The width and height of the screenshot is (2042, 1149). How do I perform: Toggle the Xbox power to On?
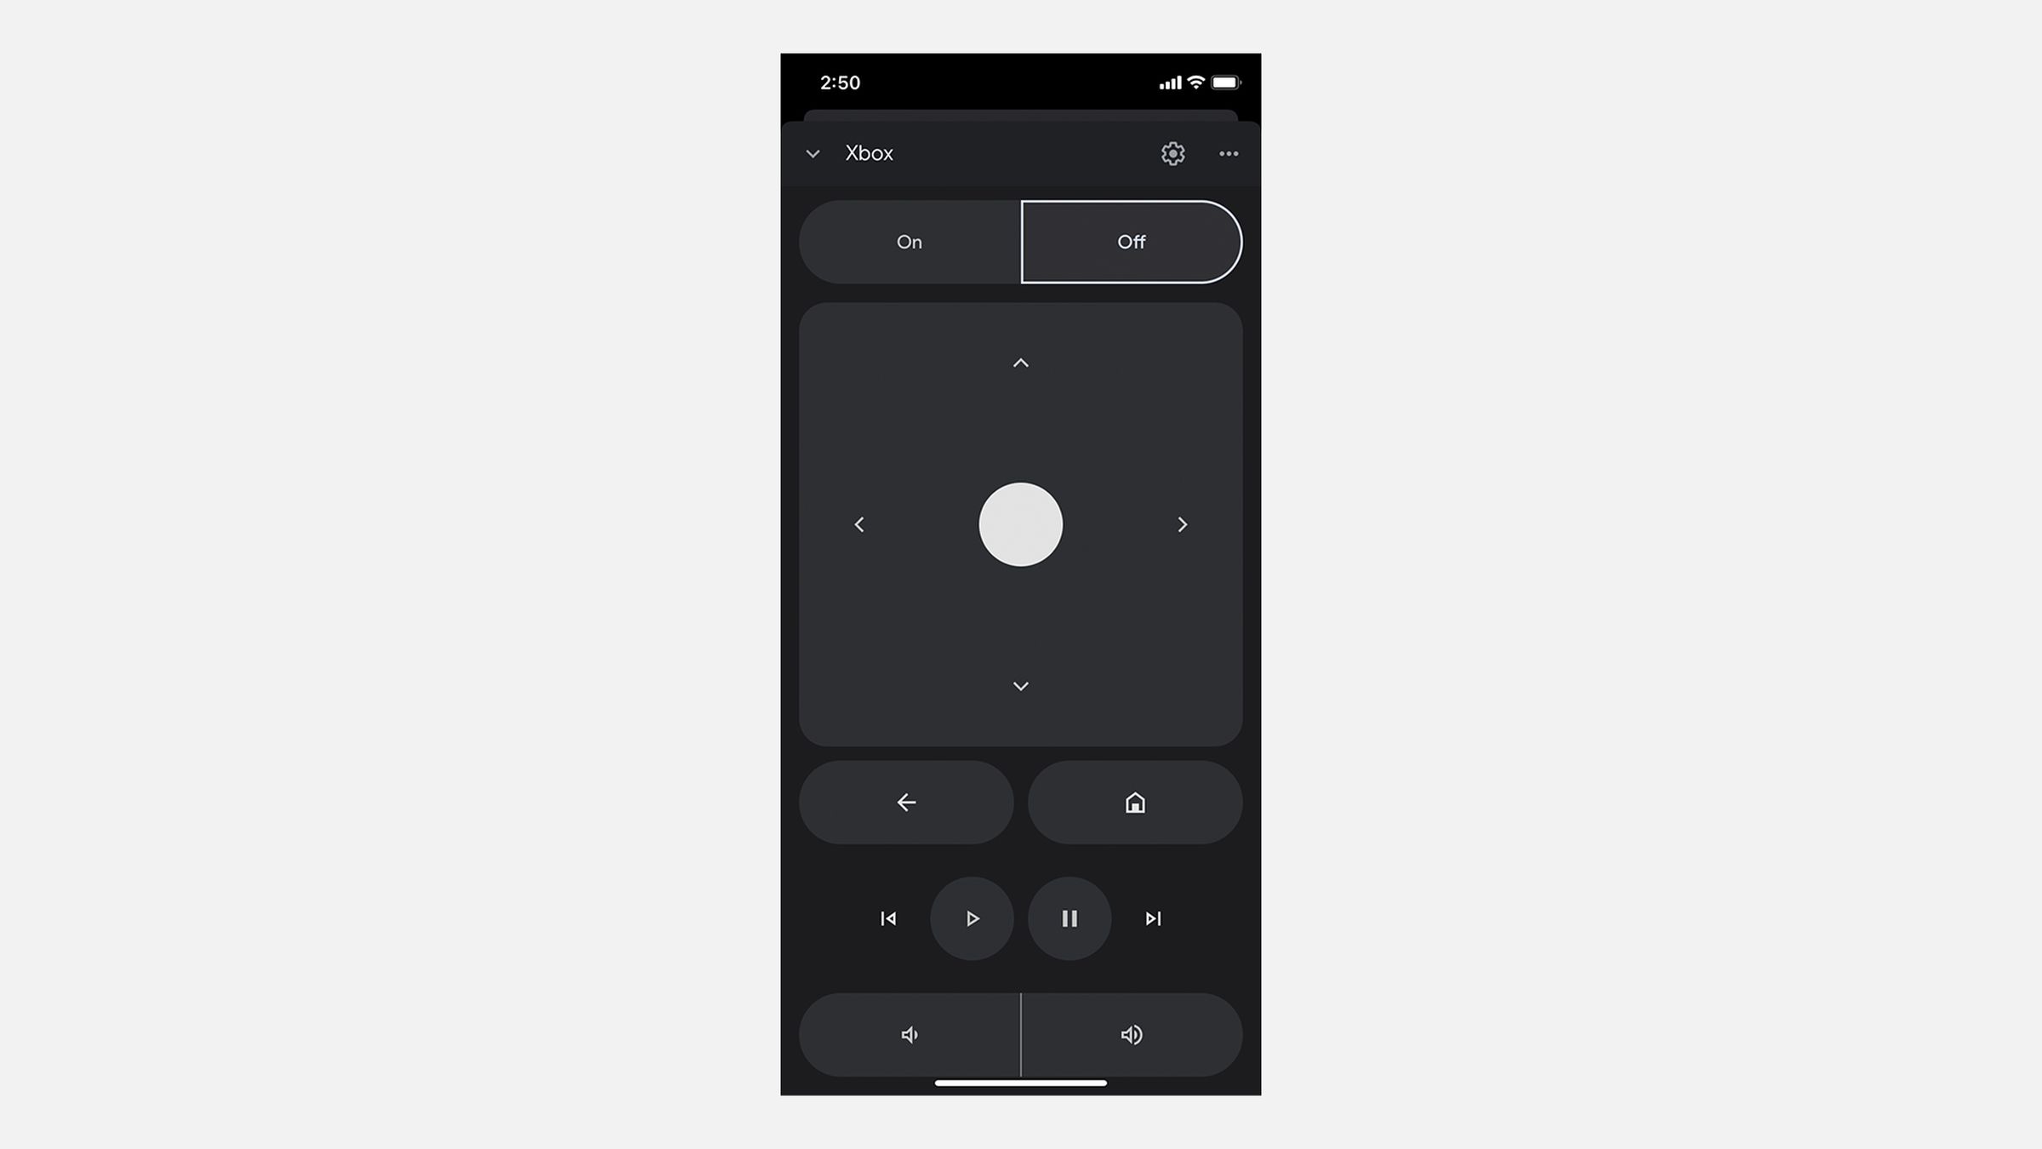(909, 242)
